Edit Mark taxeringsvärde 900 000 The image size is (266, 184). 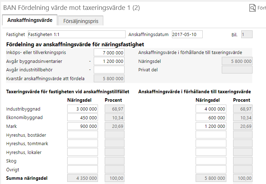83,126
